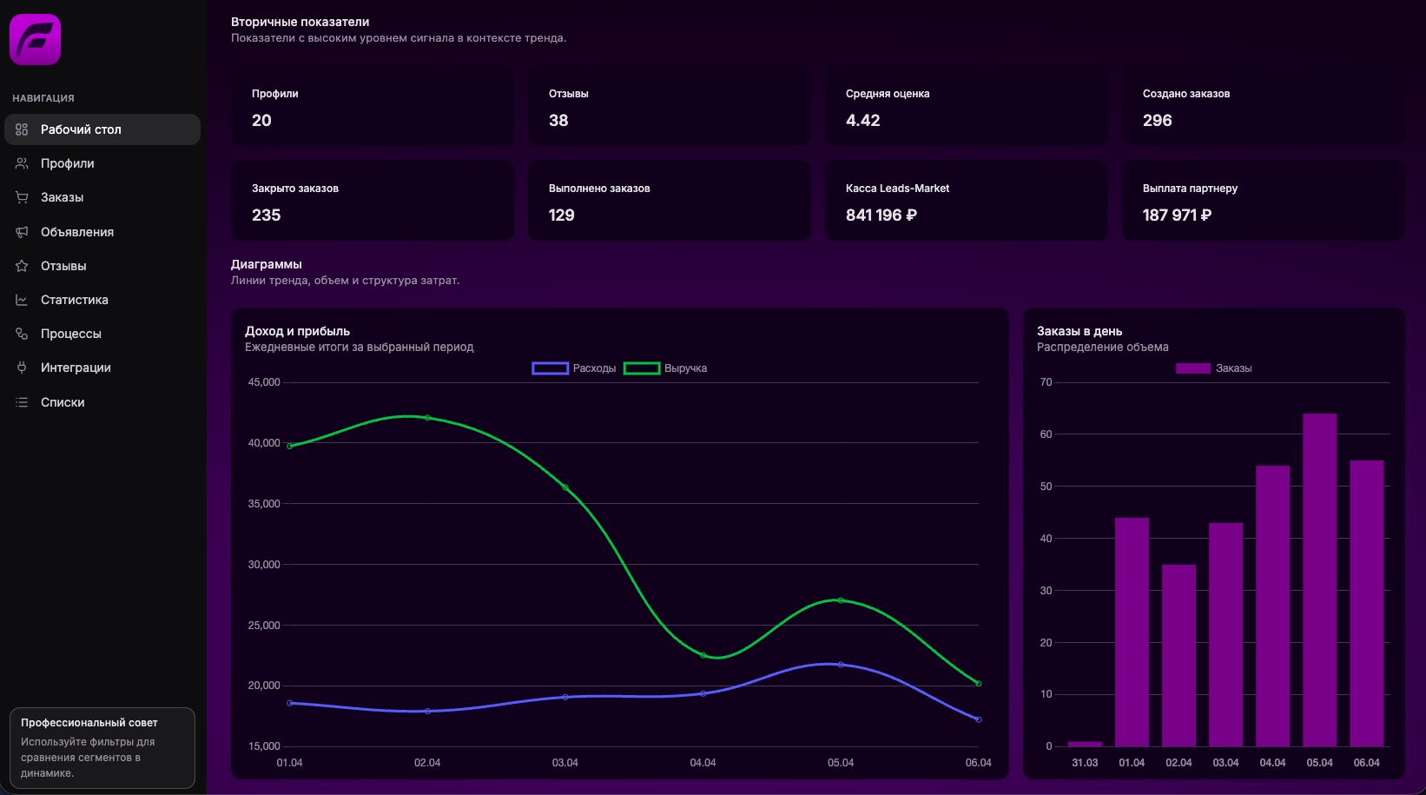This screenshot has height=795, width=1426.
Task: Click the Вторичные показатели heading
Action: click(x=300, y=22)
